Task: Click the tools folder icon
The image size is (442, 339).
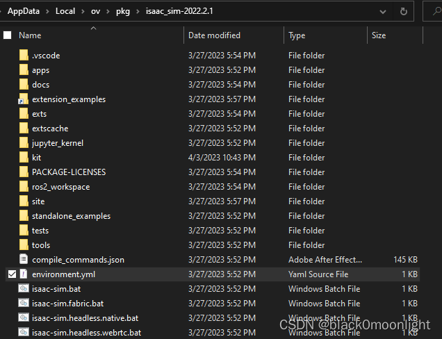Action: click(x=24, y=245)
